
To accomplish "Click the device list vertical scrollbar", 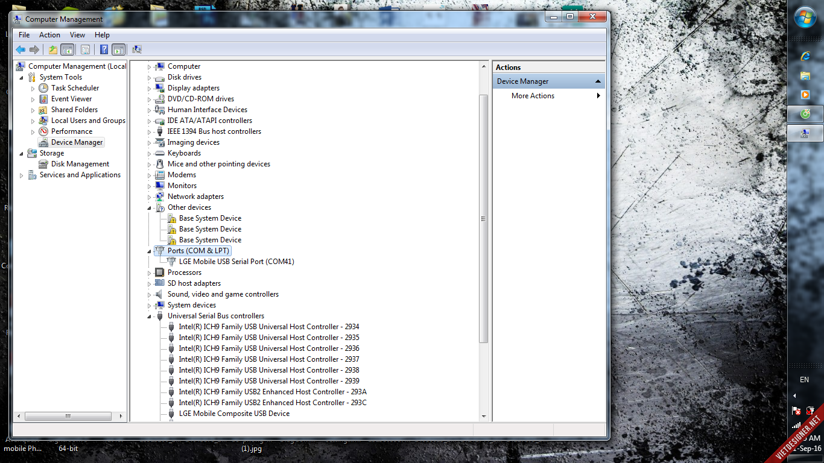I will point(483,219).
